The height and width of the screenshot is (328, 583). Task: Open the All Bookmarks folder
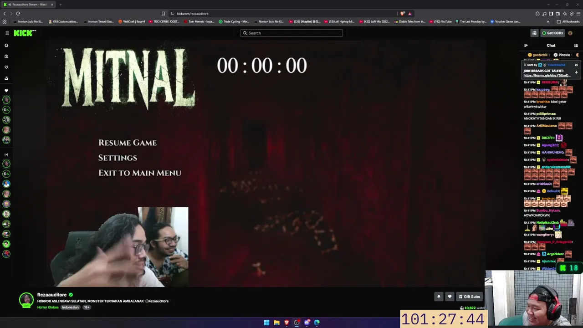point(568,21)
